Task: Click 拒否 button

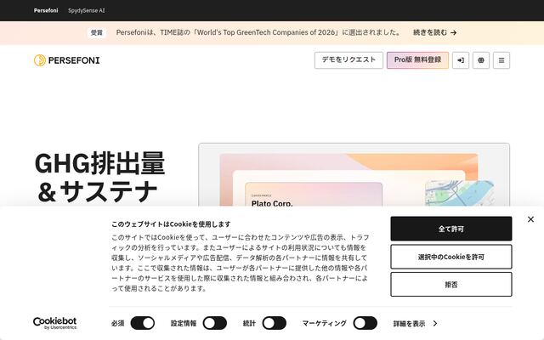Action: (x=451, y=285)
